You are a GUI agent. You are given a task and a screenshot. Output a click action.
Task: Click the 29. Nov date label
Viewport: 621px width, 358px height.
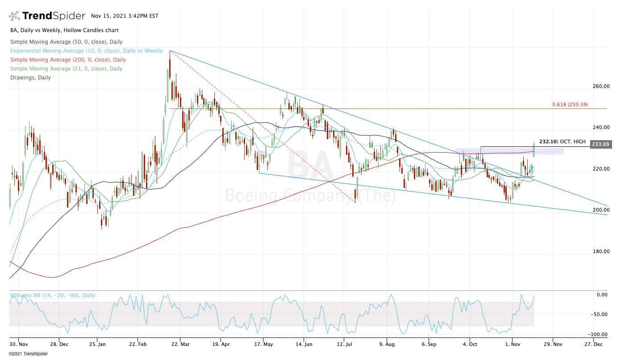point(552,345)
